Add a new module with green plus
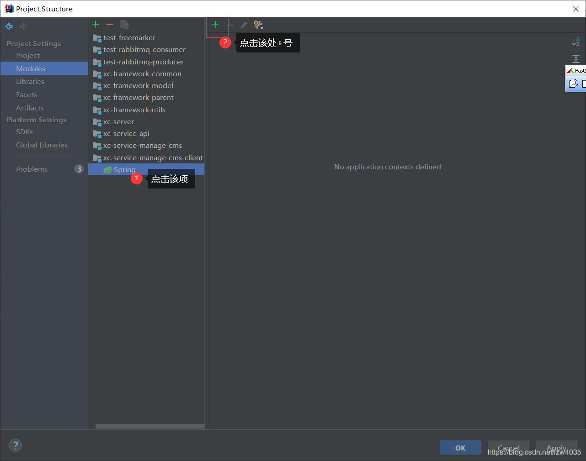Screen dimensions: 586x461 (x=96, y=25)
